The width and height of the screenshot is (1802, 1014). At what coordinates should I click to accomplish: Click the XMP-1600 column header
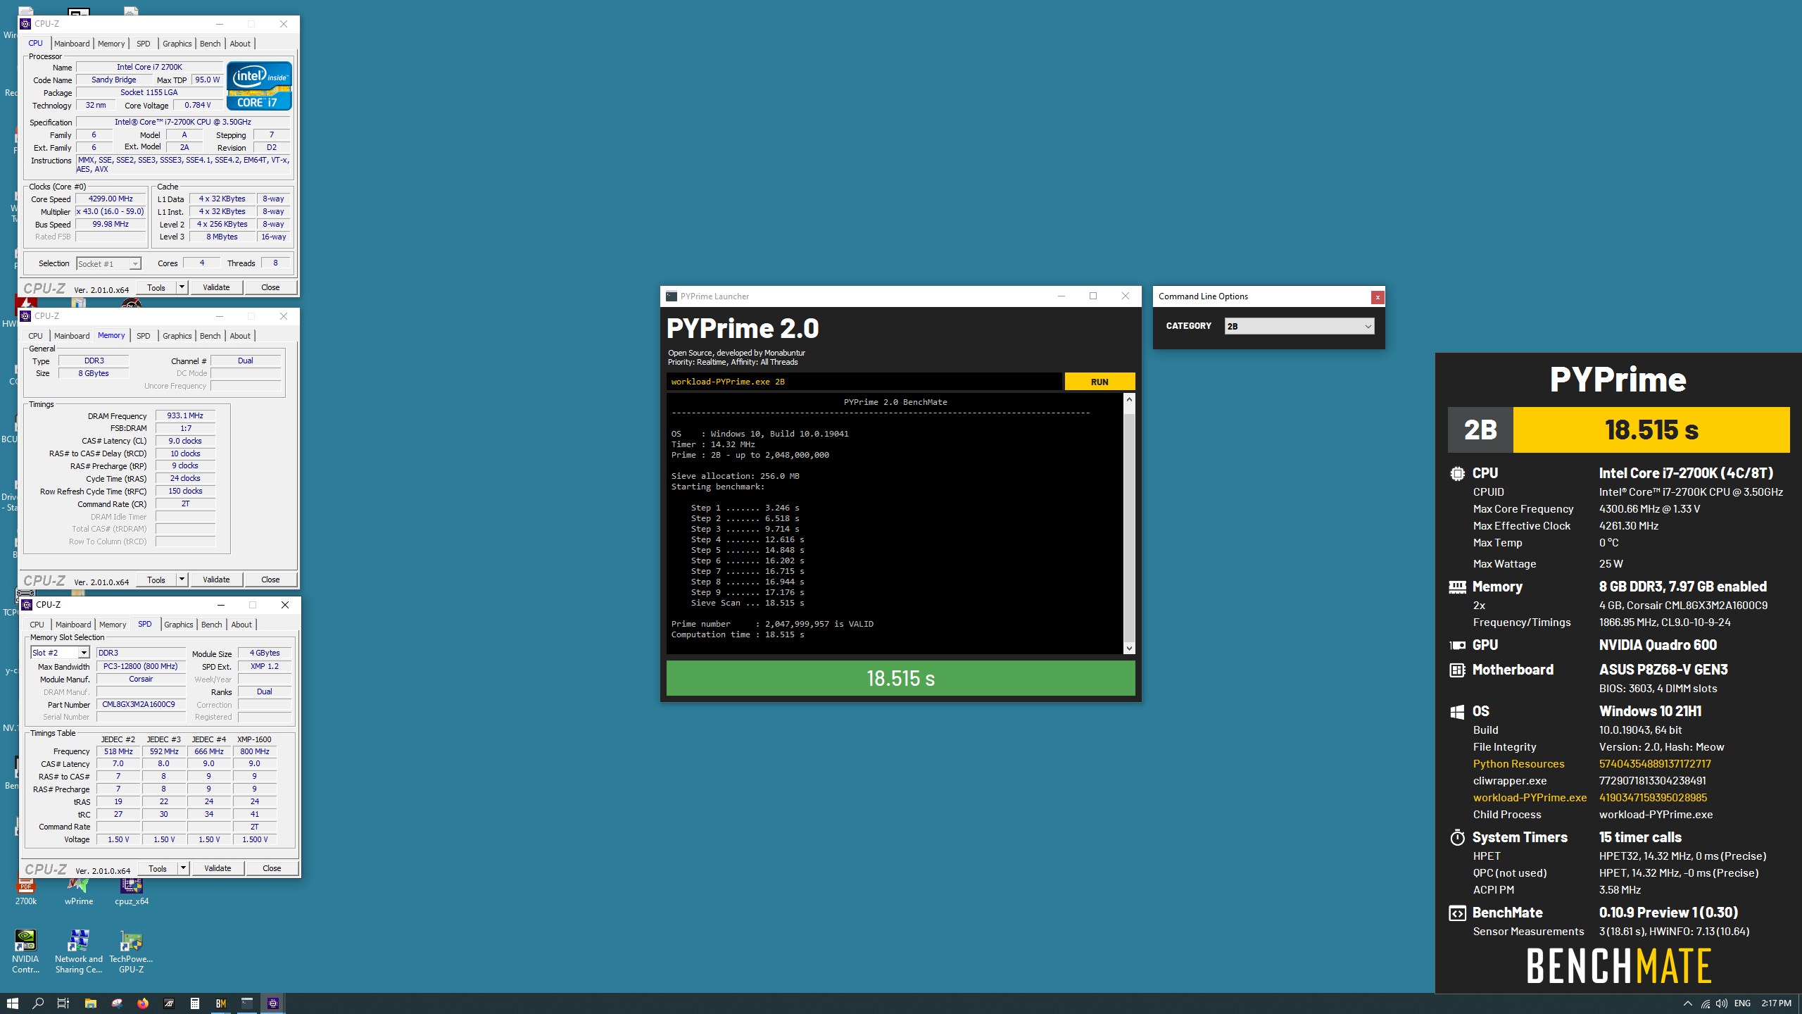(x=254, y=739)
